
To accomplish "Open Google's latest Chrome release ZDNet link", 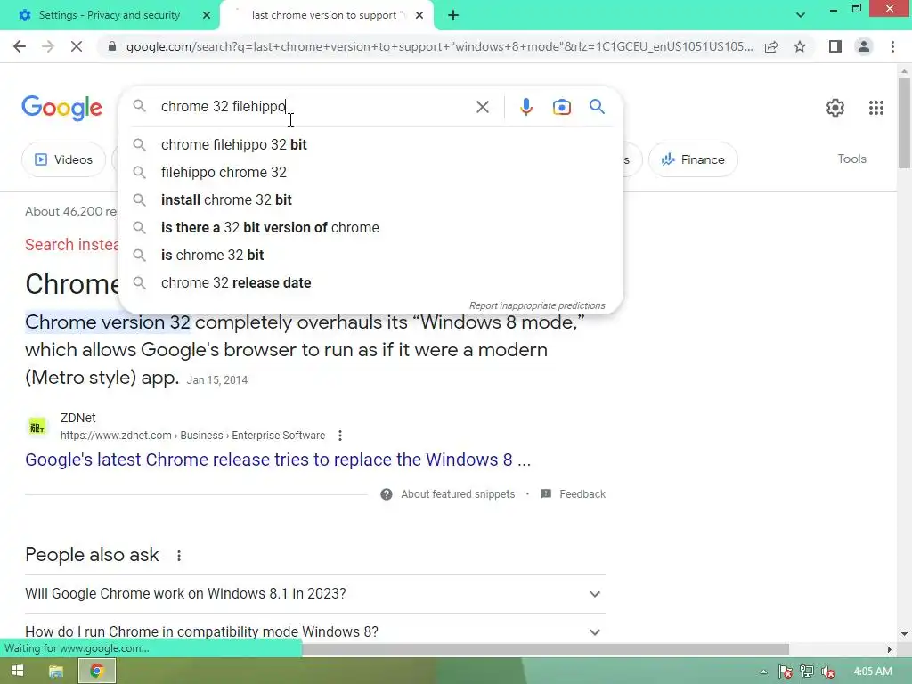I will [278, 460].
